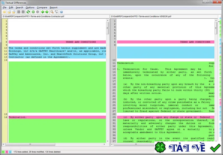This screenshot has height=155, width=223.
Task: Click line 'Contractor (as defined in the Agreement).'
Action: tap(57, 57)
